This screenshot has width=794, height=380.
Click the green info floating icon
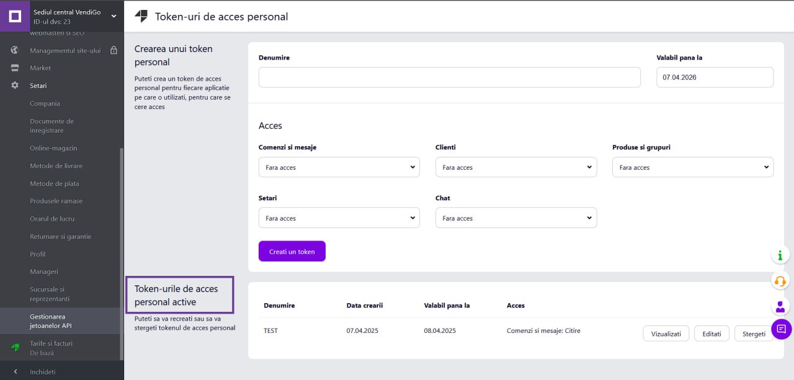click(780, 255)
